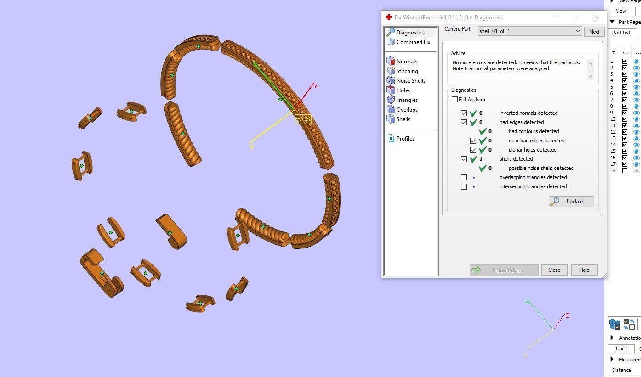Screen dimensions: 641x377
Task: Uncheck planar holes detected checkbox
Action: pyautogui.click(x=473, y=150)
